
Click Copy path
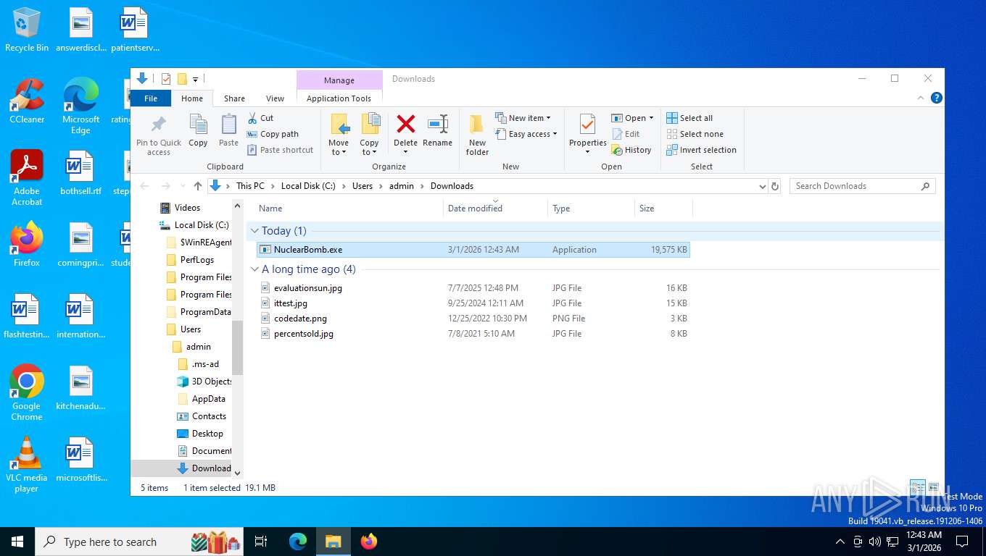coord(273,134)
